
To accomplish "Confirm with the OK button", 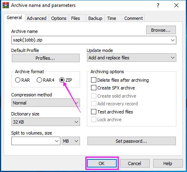I will click(x=102, y=163).
